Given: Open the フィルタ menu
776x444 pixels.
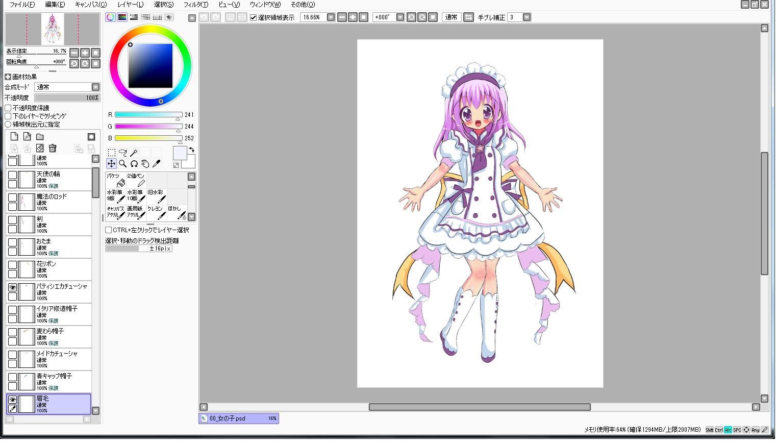Looking at the screenshot, I should click(196, 5).
